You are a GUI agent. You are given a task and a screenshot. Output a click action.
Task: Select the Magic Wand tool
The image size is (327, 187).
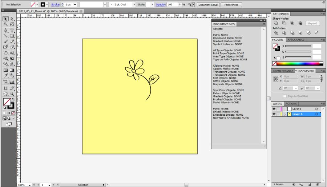point(5,24)
